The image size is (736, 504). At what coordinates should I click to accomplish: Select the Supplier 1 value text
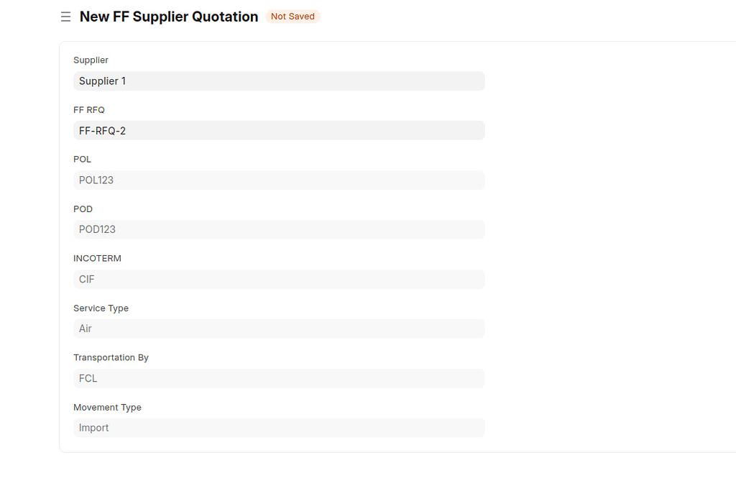[x=102, y=81]
